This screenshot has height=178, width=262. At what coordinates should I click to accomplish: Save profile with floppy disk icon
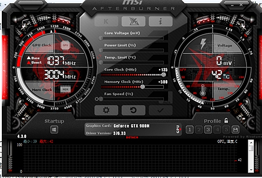point(235,130)
